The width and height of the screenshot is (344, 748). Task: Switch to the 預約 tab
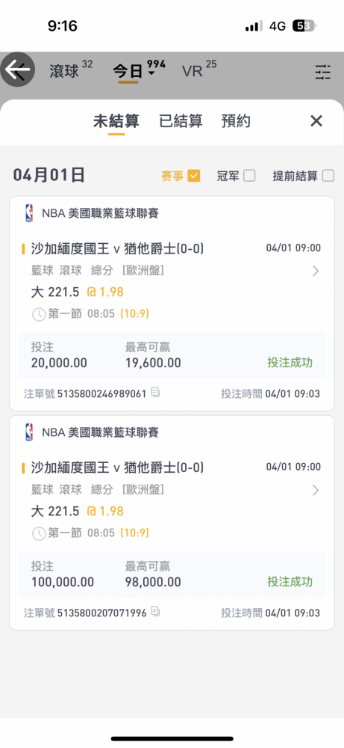click(x=236, y=122)
